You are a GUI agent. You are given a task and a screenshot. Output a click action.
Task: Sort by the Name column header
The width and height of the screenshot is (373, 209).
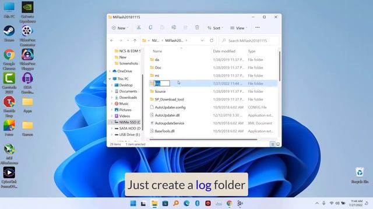(x=157, y=51)
